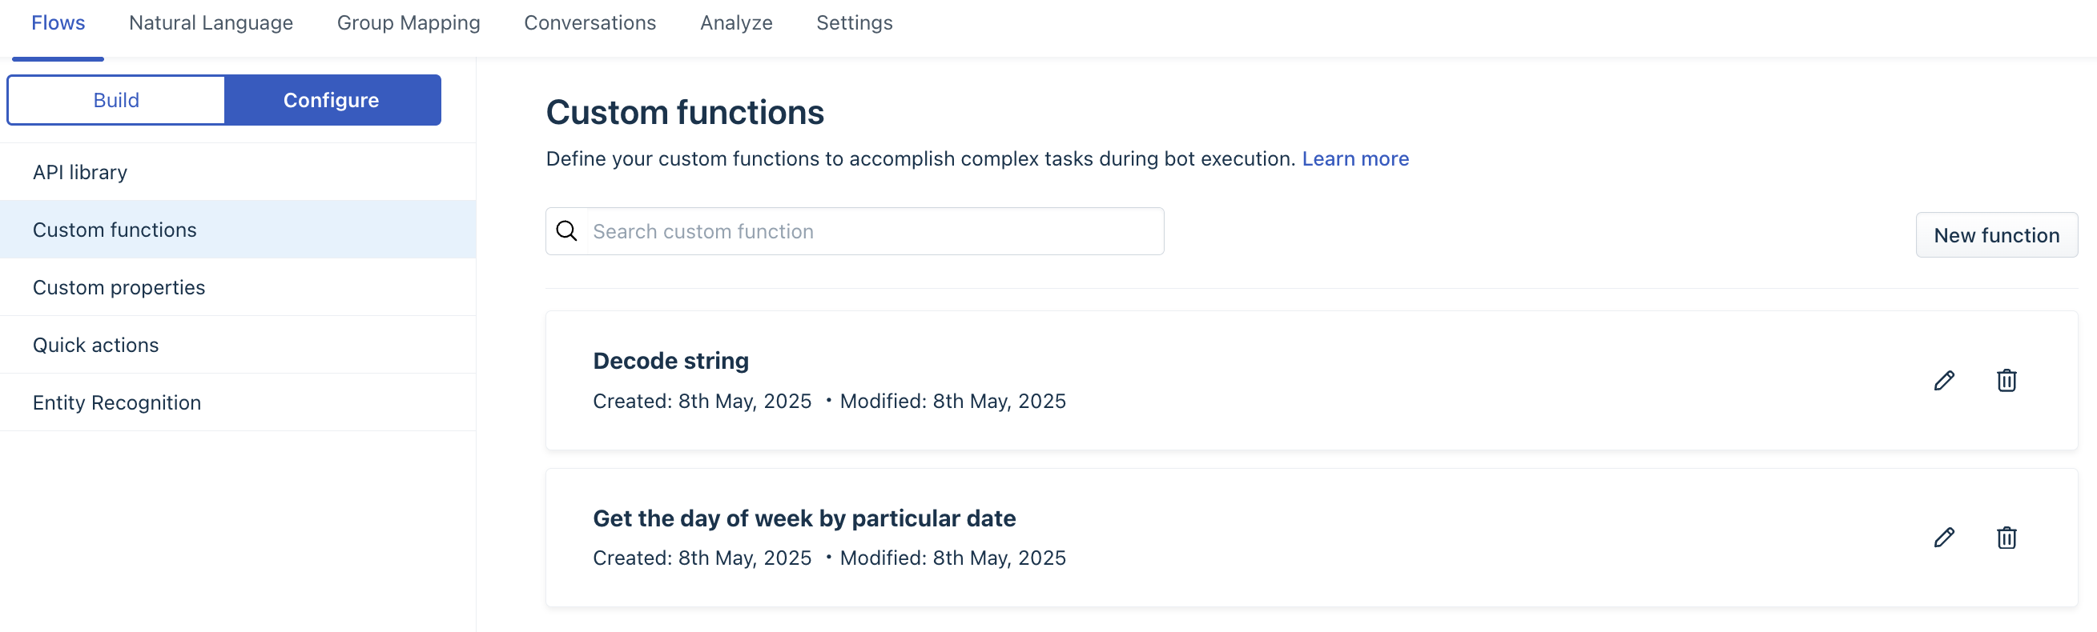This screenshot has width=2097, height=632.
Task: Delete the day of week function
Action: click(x=2006, y=538)
